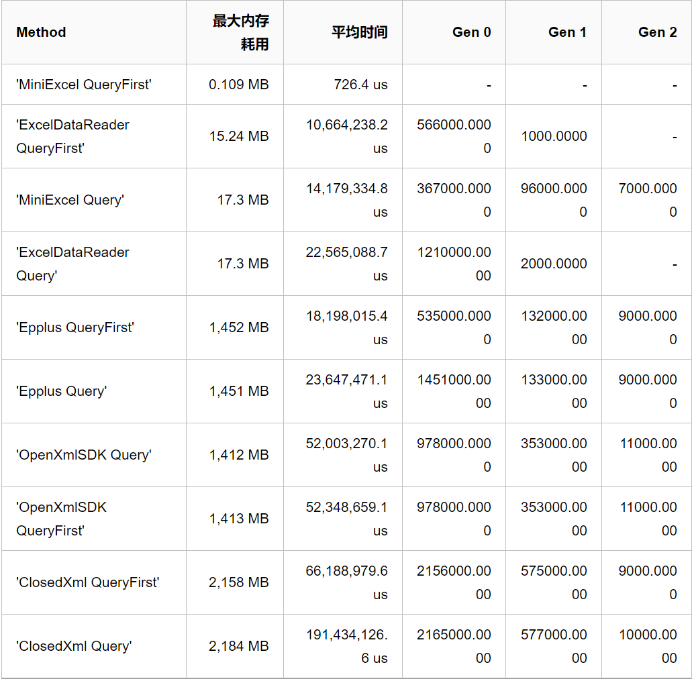The height and width of the screenshot is (679, 692).
Task: Click the 'MiniExcel Query' method cell
Action: 70,200
